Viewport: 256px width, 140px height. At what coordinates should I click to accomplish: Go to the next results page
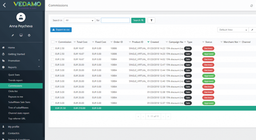pyautogui.click(x=163, y=116)
